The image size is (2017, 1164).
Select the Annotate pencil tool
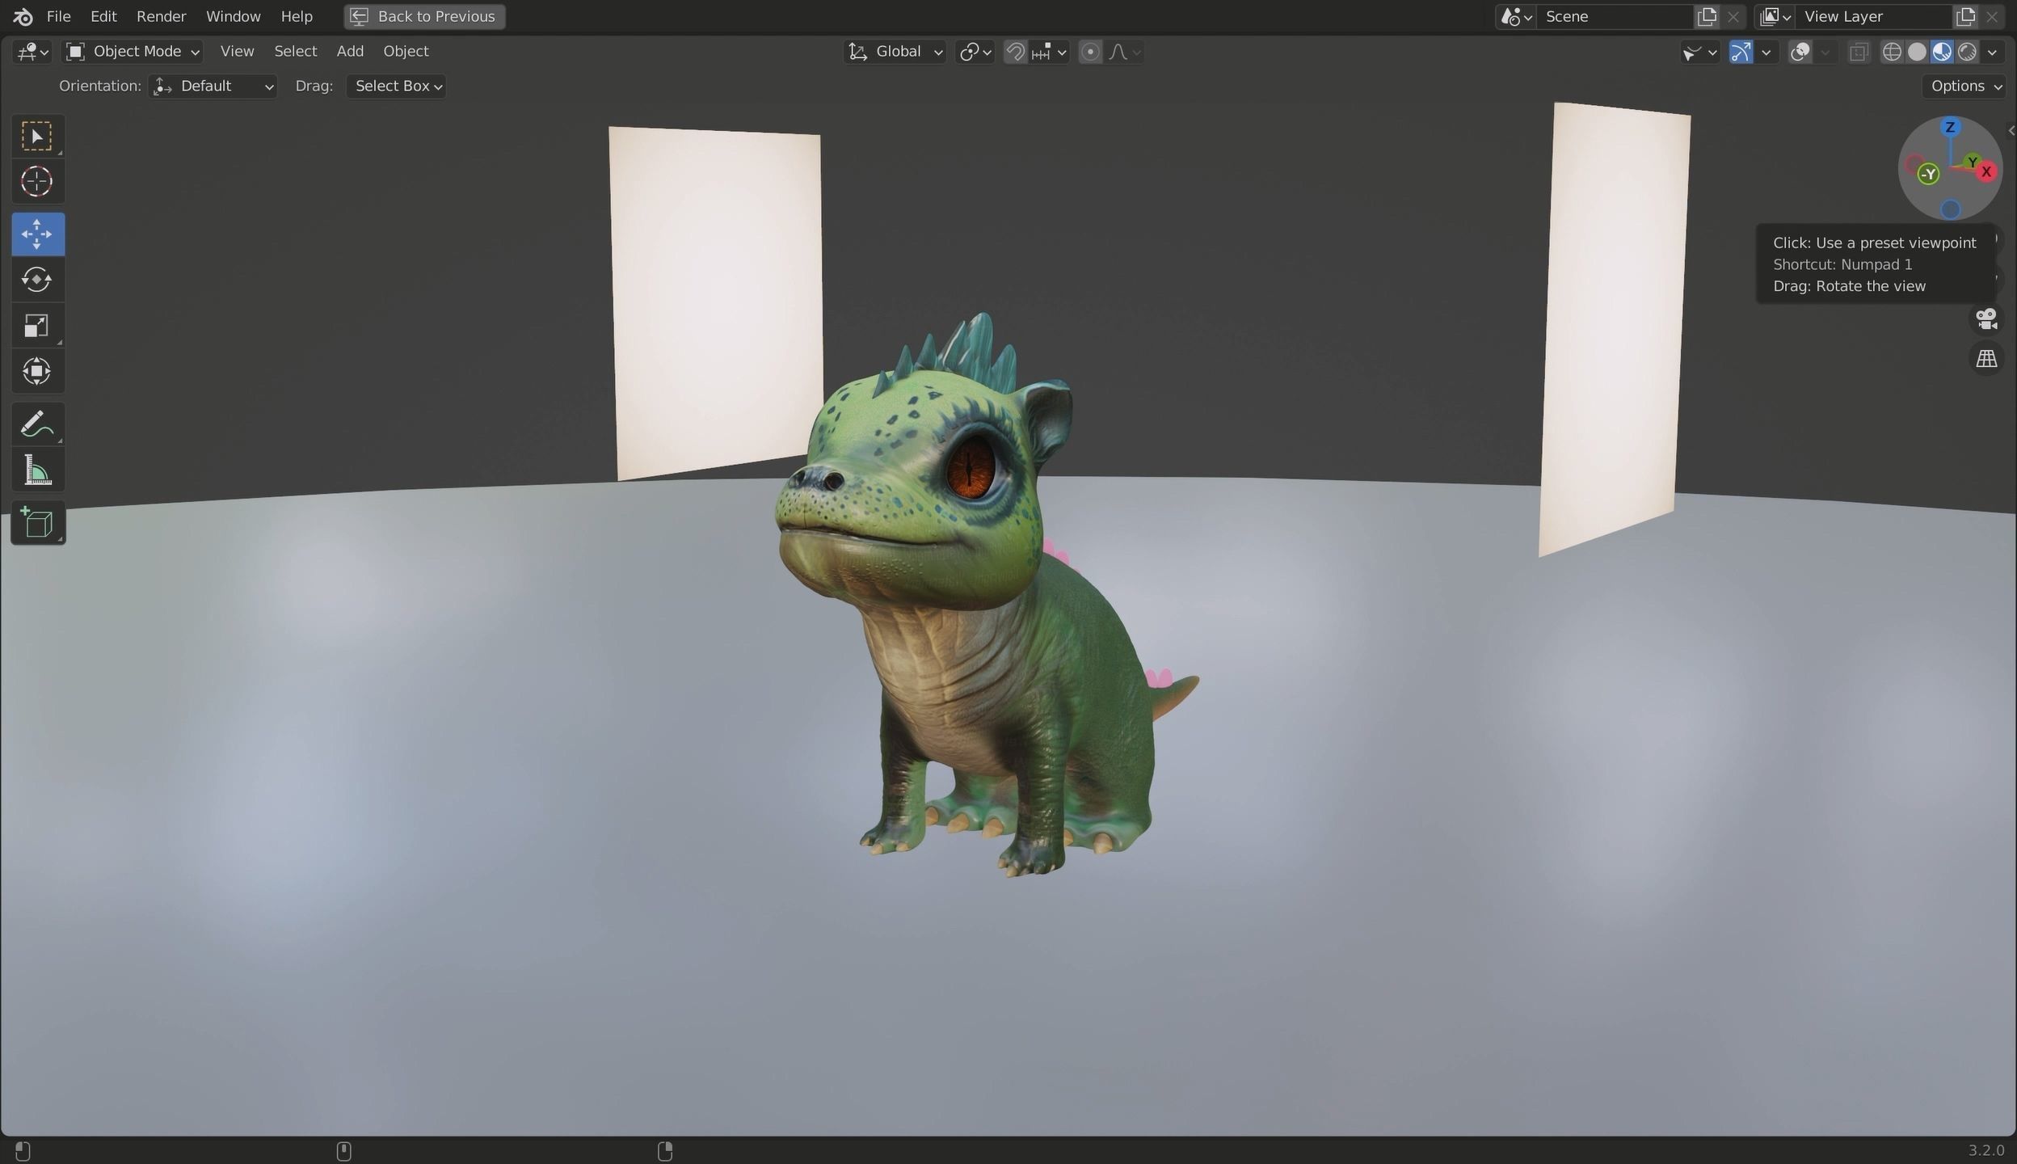(37, 424)
